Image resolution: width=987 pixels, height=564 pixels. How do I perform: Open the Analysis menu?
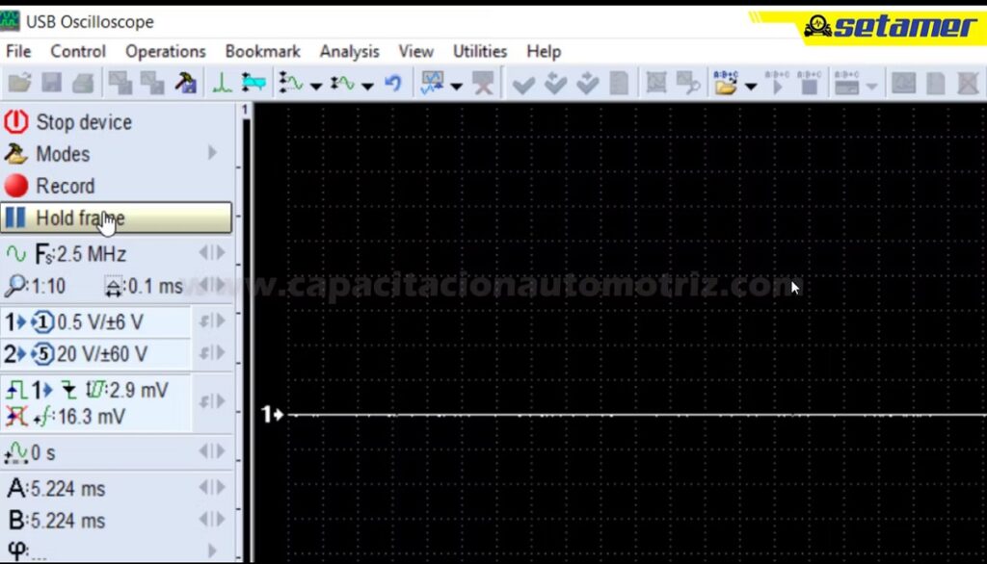[349, 51]
